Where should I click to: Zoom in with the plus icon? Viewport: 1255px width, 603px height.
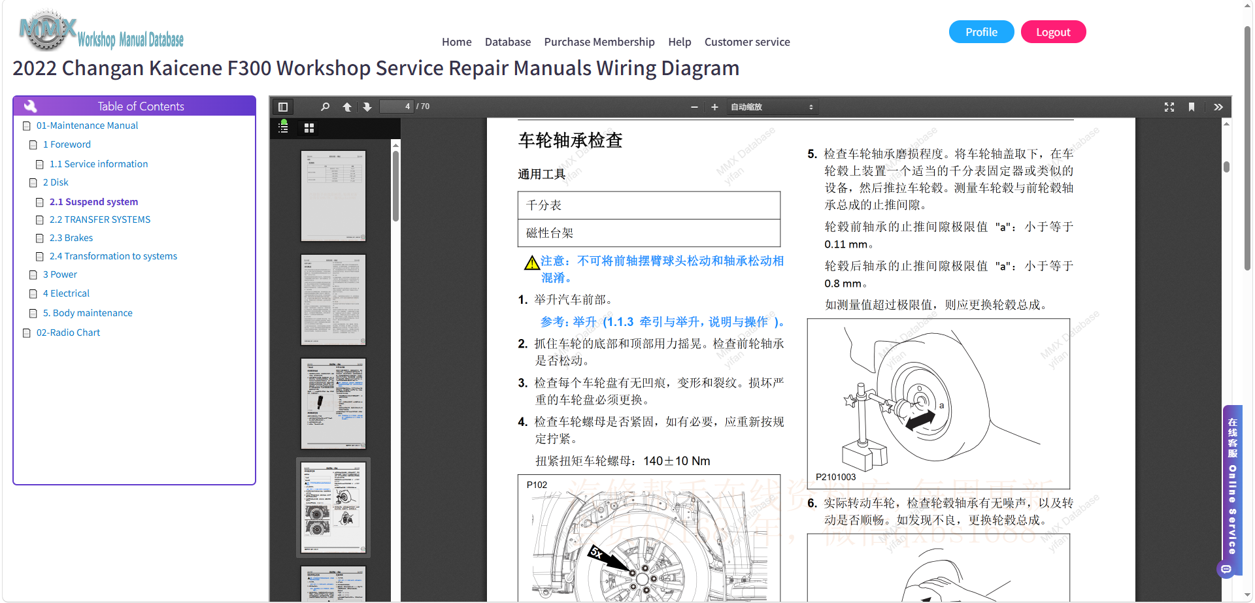coord(714,107)
